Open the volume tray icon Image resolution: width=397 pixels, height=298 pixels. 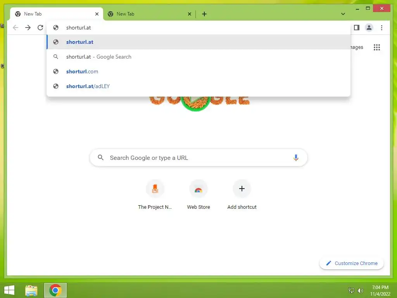click(x=360, y=290)
